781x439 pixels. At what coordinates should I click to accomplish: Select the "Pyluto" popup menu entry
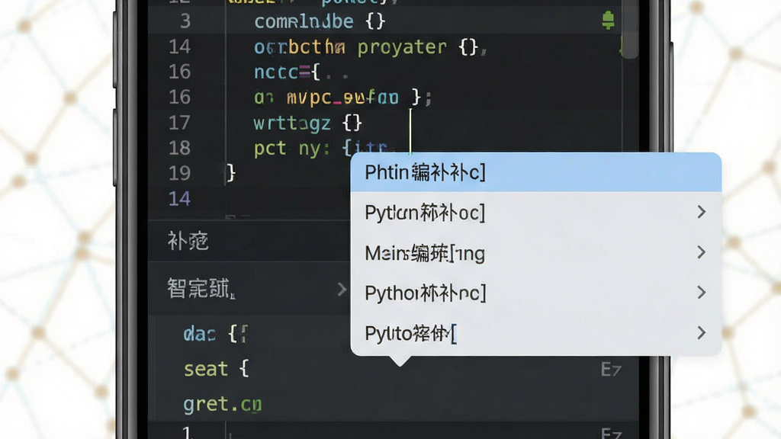point(536,333)
